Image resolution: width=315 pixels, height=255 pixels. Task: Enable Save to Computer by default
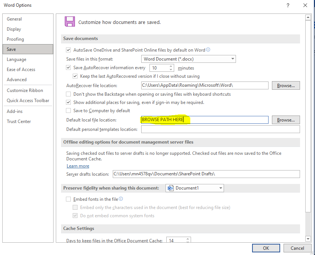point(69,111)
